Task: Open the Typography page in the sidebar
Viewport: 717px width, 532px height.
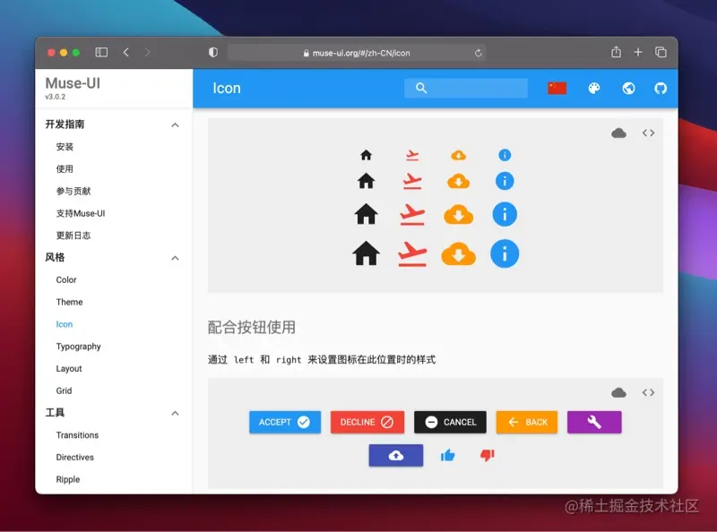Action: (78, 347)
